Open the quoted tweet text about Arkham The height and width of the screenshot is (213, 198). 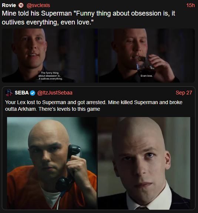click(94, 106)
